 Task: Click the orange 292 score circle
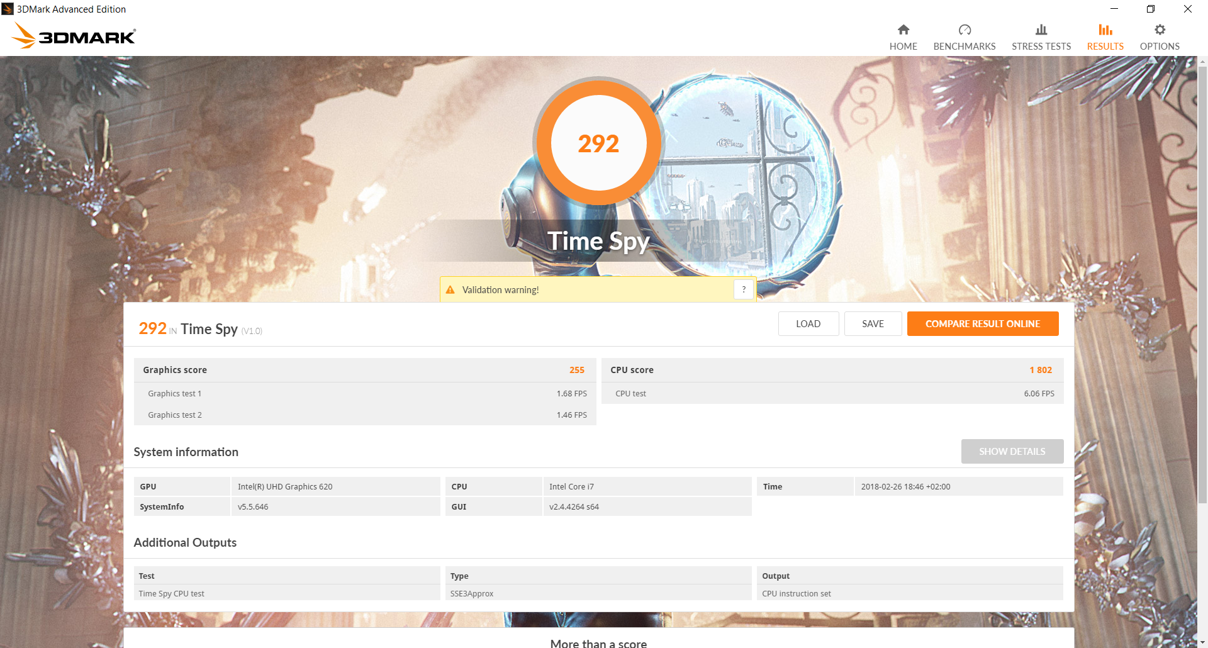click(598, 143)
